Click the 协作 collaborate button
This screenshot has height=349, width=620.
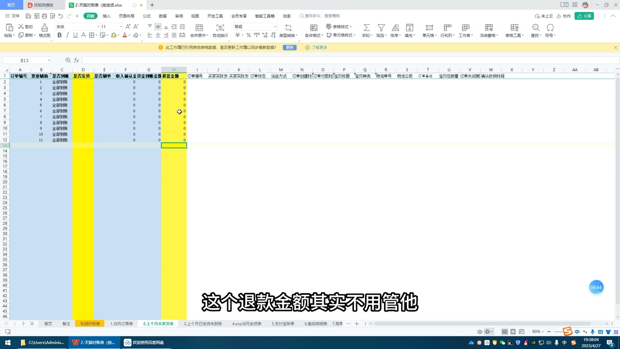(x=564, y=16)
